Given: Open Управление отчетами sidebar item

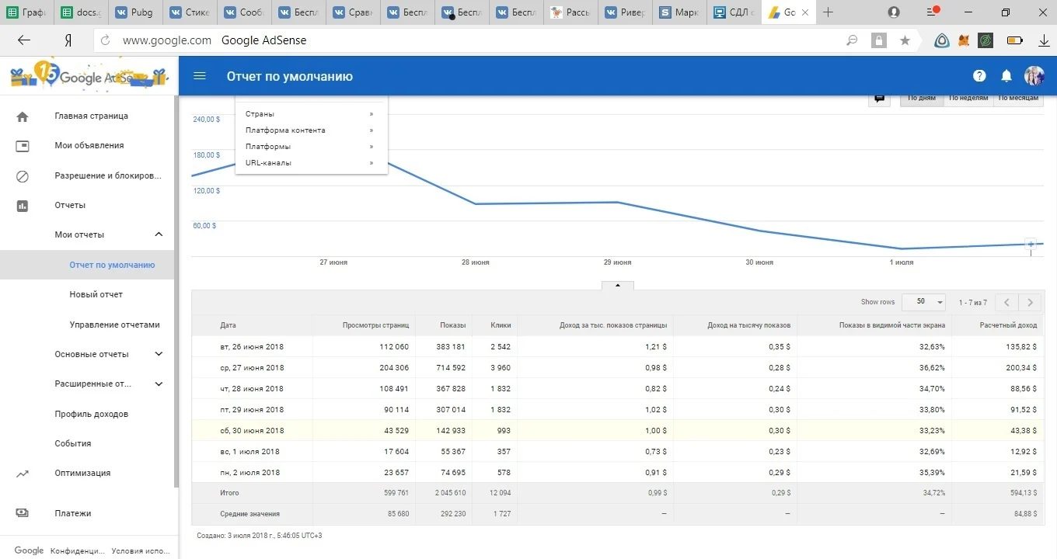Looking at the screenshot, I should [114, 325].
